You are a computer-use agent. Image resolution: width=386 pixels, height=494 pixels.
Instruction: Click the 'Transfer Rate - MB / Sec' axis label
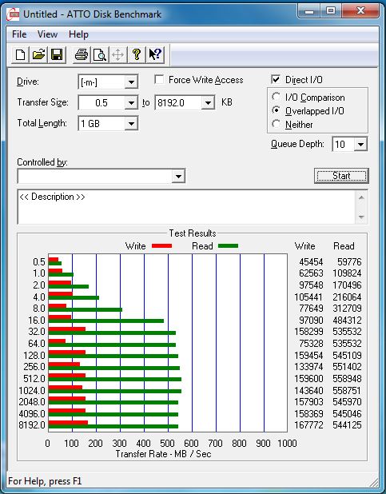tap(163, 454)
